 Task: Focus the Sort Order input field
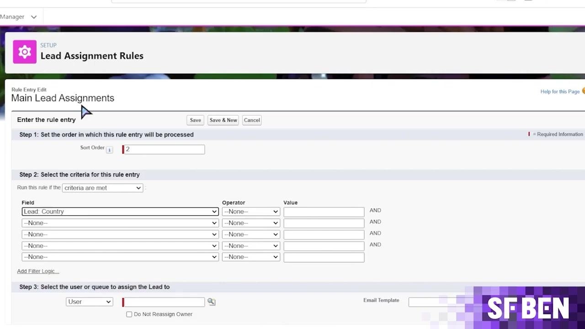click(164, 149)
